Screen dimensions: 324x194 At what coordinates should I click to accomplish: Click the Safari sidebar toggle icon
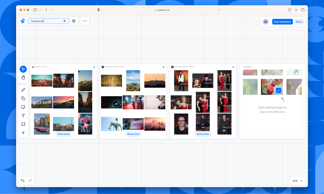click(x=35, y=10)
